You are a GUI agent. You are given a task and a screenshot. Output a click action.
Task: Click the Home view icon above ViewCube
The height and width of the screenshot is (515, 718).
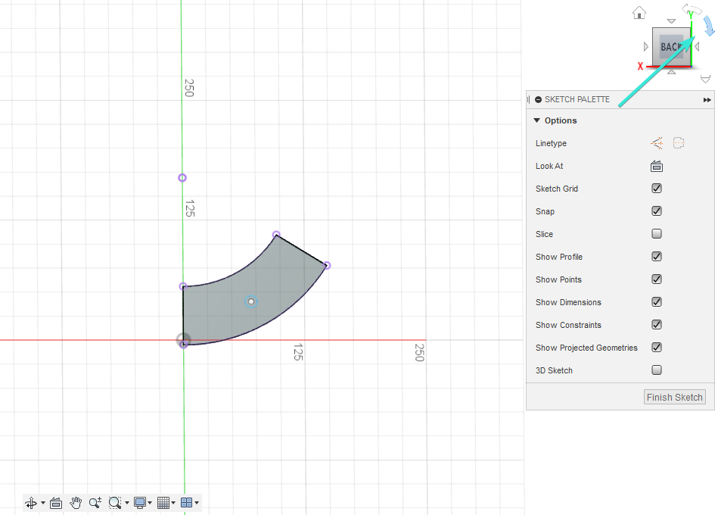coord(639,13)
